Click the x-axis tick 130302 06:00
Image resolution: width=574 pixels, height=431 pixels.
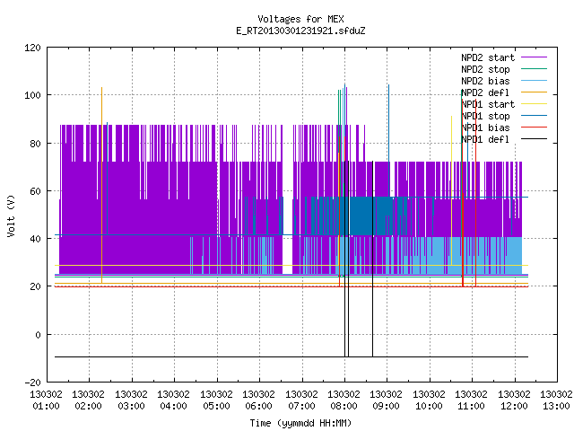[259, 400]
